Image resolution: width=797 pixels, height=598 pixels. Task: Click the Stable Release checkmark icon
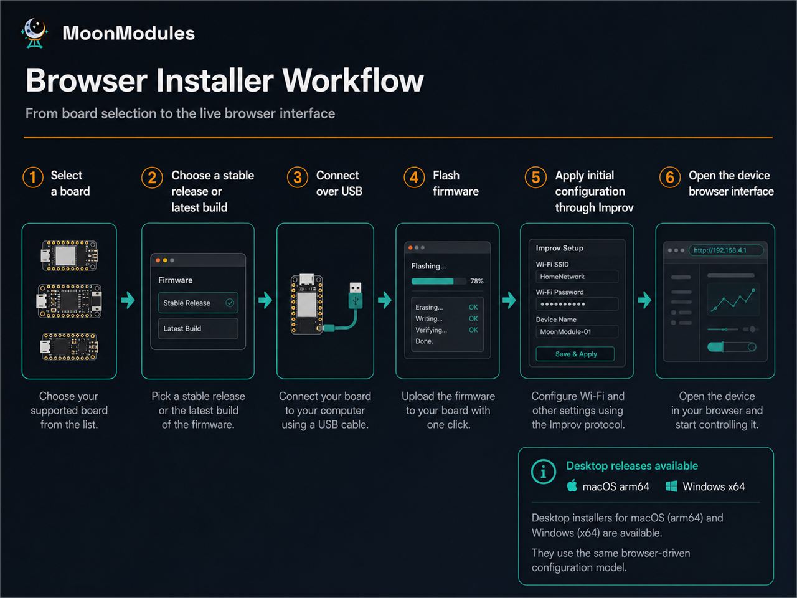230,303
